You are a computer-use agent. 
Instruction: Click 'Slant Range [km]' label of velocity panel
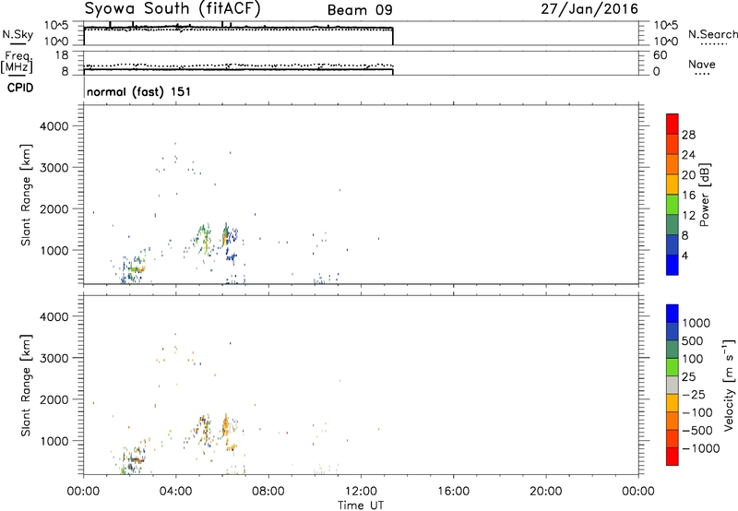point(26,386)
